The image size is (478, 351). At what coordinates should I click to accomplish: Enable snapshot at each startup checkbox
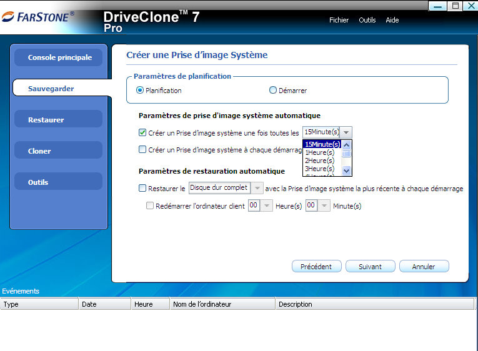tap(142, 149)
